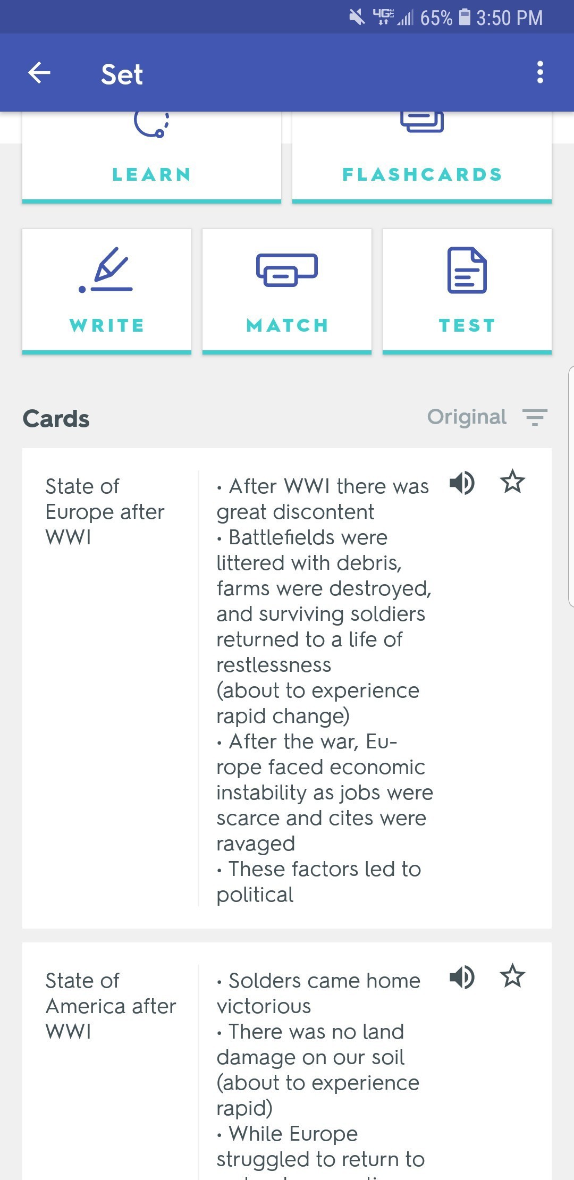Tap the battery status bar icon
This screenshot has width=574, height=1180.
click(x=465, y=17)
